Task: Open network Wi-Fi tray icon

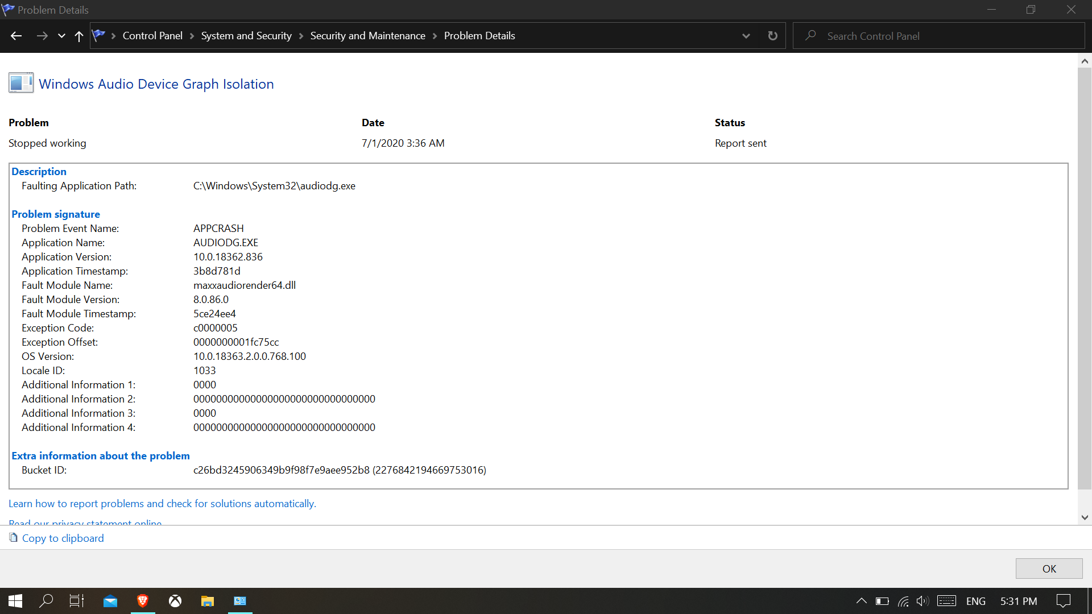Action: [x=903, y=601]
